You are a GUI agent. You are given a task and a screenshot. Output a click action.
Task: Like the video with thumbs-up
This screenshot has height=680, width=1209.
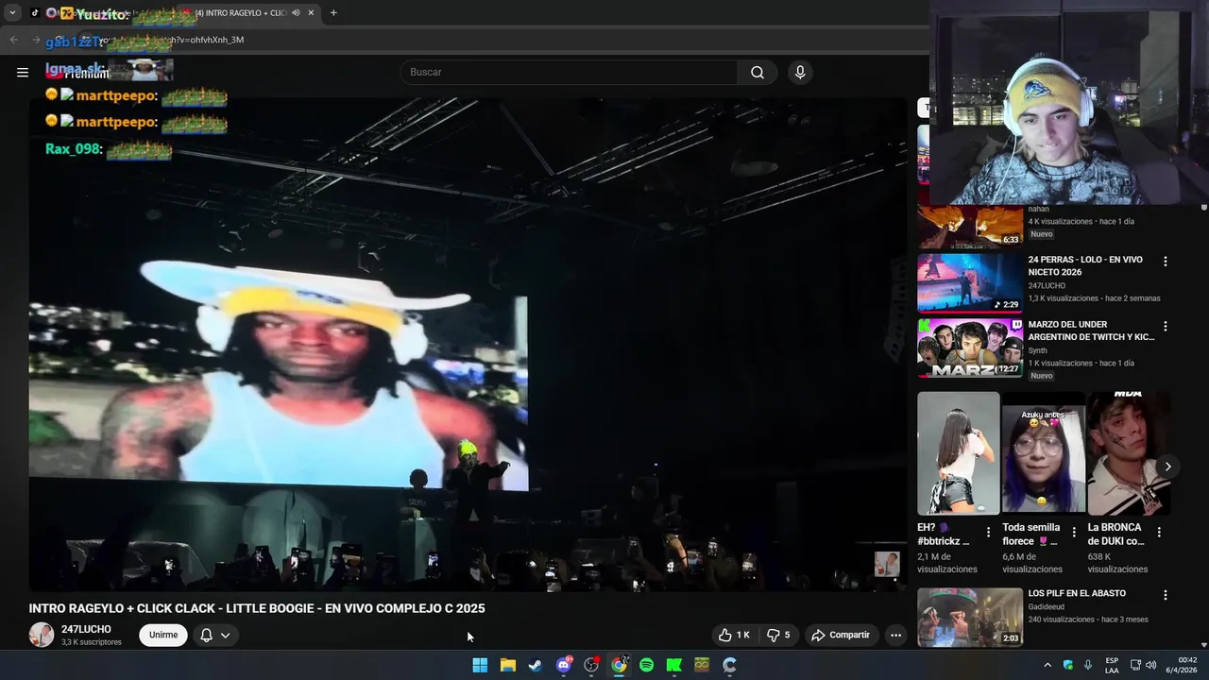pos(734,635)
